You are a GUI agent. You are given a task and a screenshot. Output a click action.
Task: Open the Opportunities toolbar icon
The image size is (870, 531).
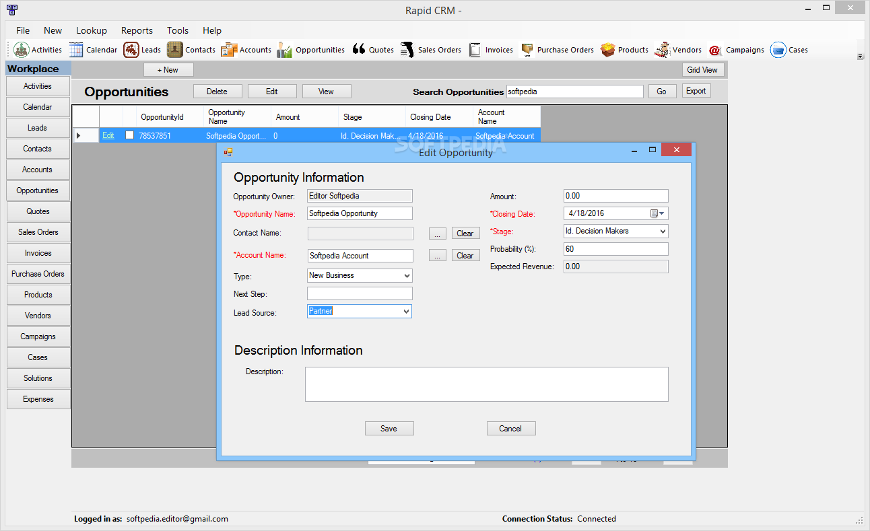pos(285,50)
